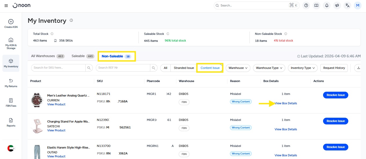Open Reports in sidebar
366x159 pixels.
click(x=11, y=122)
